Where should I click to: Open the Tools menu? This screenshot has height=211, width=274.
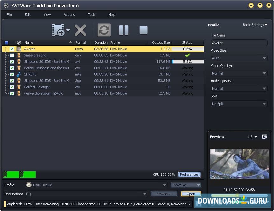[92, 15]
